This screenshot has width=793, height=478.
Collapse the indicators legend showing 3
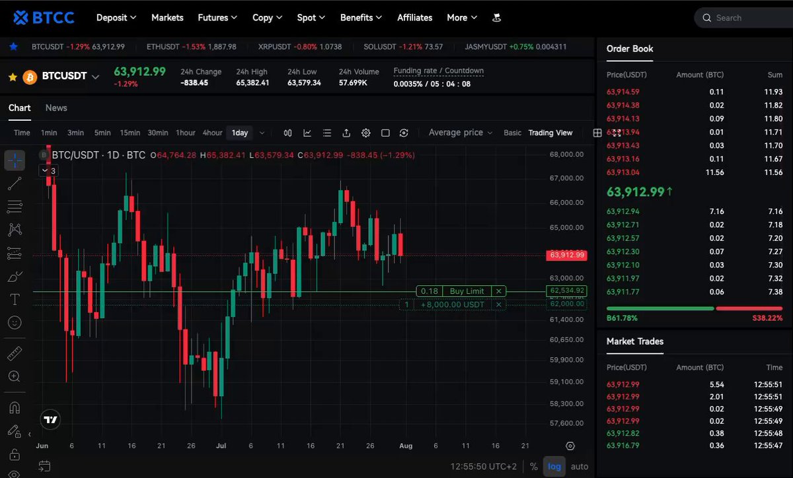[x=49, y=170]
